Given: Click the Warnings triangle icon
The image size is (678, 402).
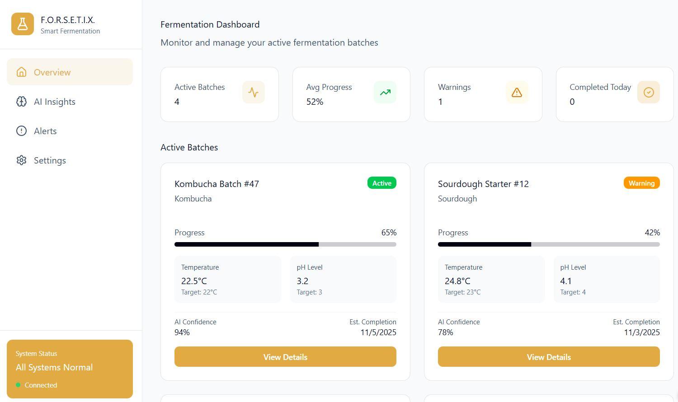Looking at the screenshot, I should (x=517, y=92).
